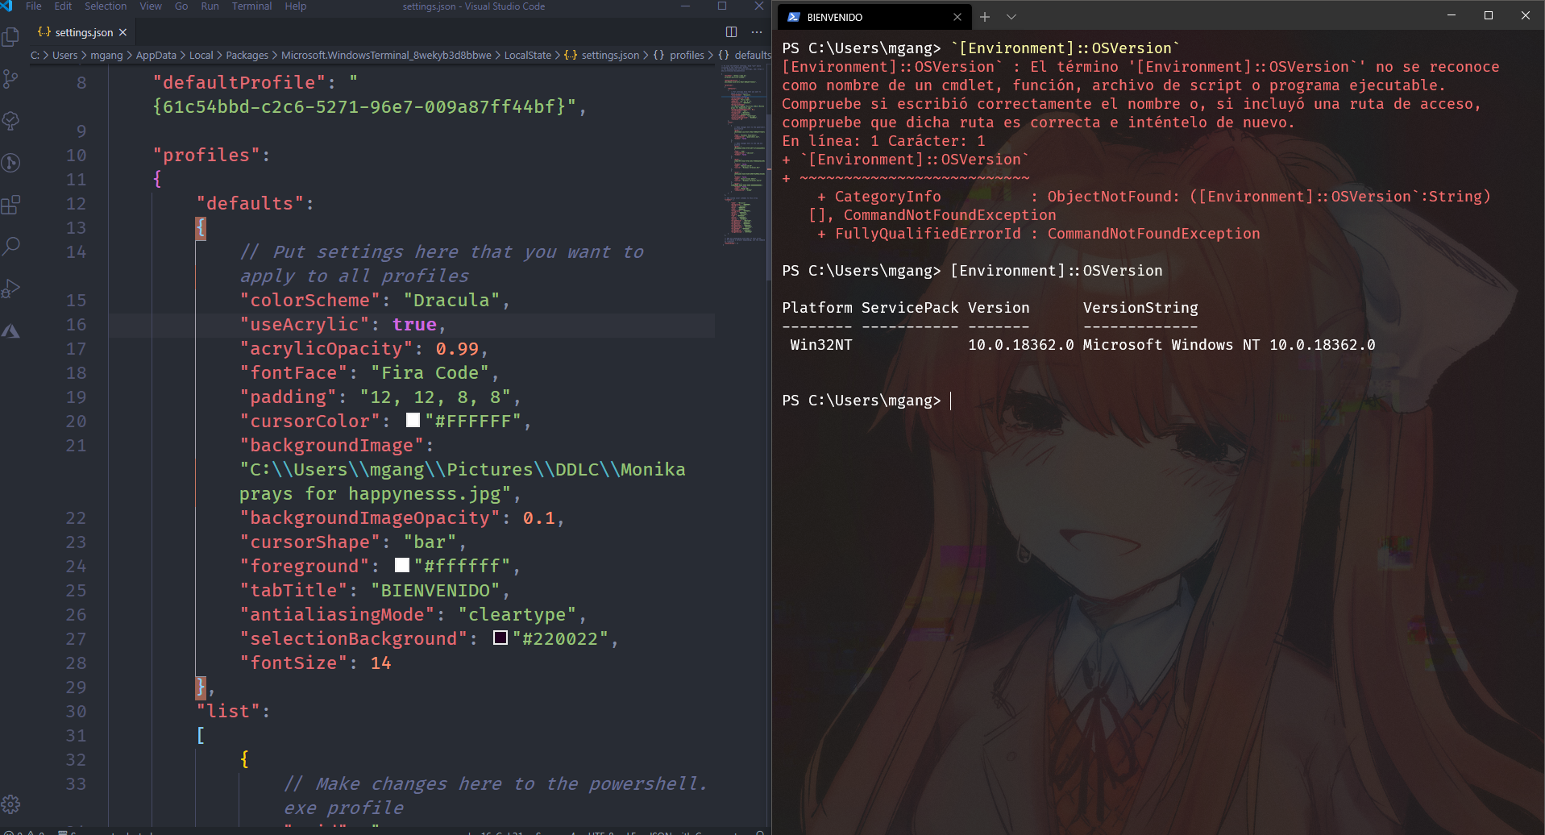Image resolution: width=1545 pixels, height=835 pixels.
Task: Open the Terminal menu in VS Code
Action: (251, 6)
